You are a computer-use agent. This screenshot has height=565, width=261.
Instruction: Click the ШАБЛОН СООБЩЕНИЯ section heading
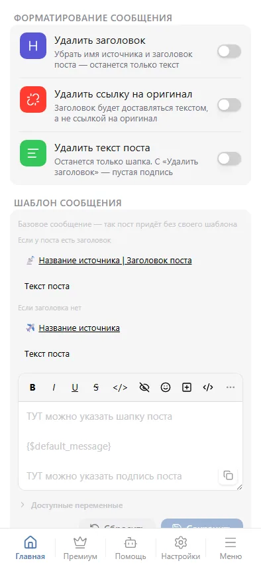(x=68, y=203)
